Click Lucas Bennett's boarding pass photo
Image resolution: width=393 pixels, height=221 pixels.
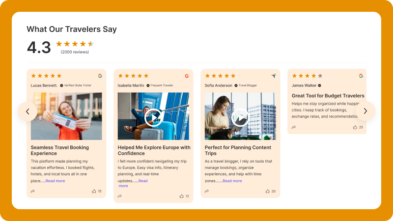[66, 116]
